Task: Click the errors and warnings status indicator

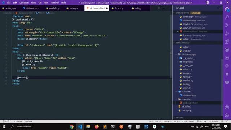Action: pos(7,121)
